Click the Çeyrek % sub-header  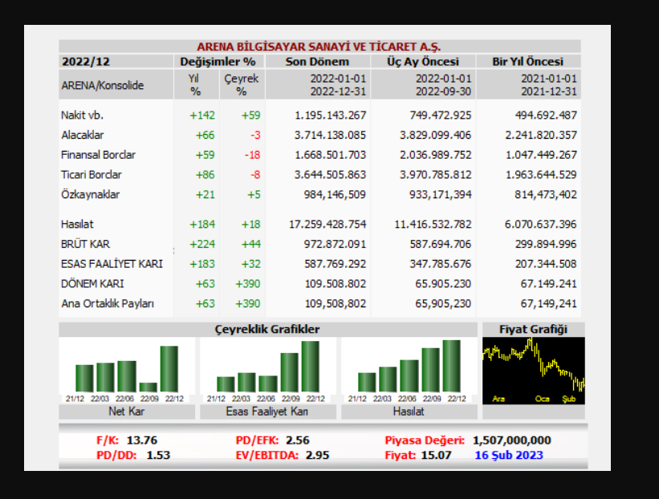point(242,85)
